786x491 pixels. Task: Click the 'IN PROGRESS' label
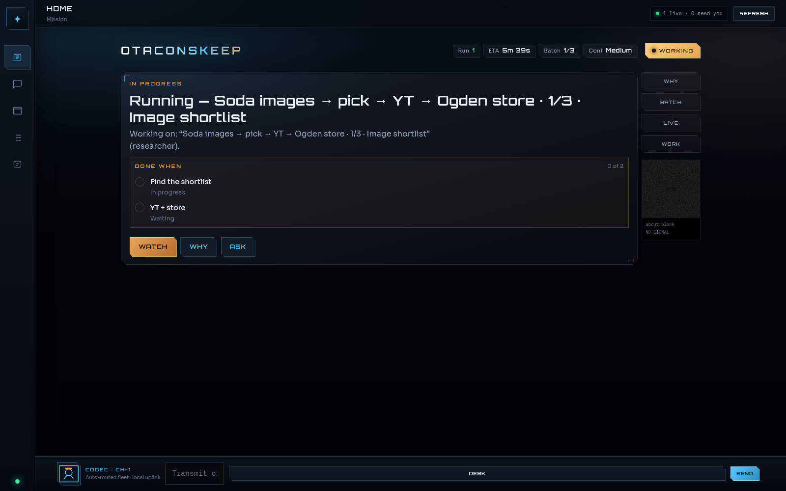pyautogui.click(x=155, y=84)
